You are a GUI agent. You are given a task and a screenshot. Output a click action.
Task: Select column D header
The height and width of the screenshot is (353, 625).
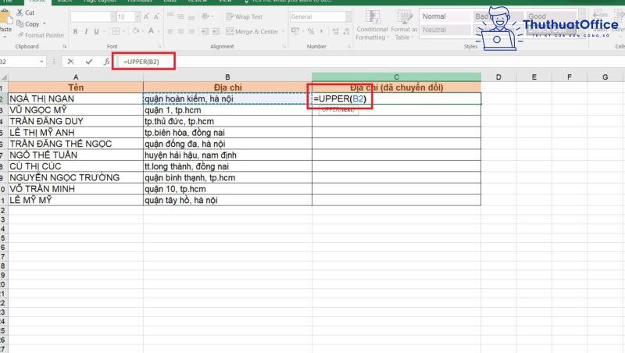tap(498, 77)
